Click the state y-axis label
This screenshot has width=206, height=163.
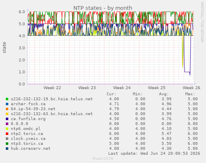tap(4, 47)
